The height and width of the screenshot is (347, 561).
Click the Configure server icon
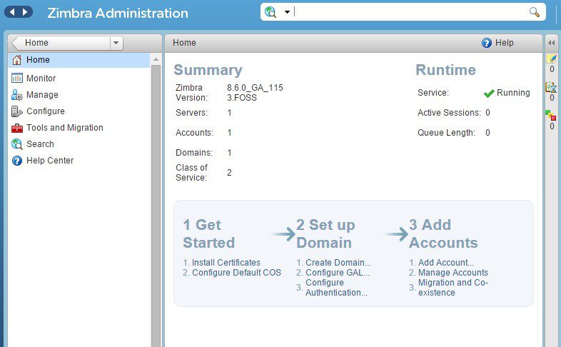tap(17, 111)
